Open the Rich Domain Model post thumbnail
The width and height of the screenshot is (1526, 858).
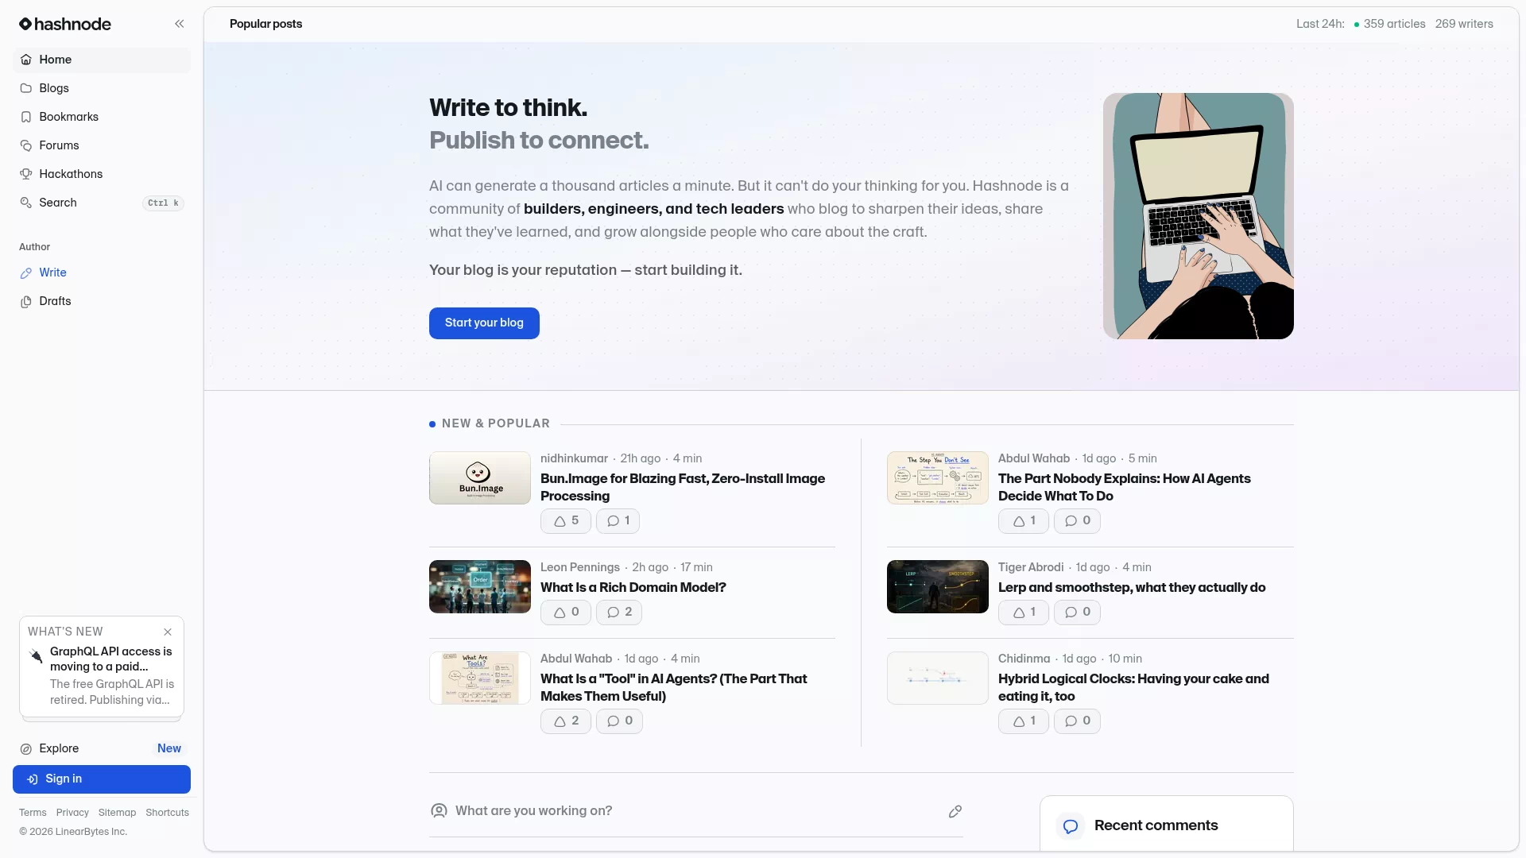coord(480,587)
